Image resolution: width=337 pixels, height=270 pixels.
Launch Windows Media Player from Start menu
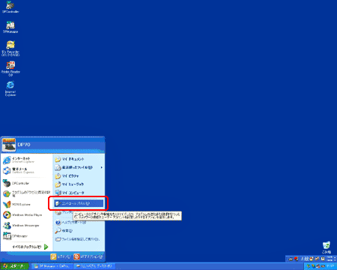pyautogui.click(x=26, y=215)
